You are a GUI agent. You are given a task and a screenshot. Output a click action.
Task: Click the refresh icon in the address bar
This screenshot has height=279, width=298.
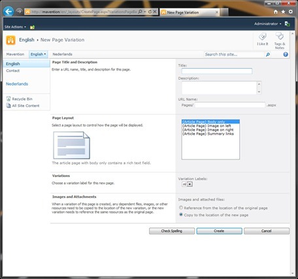(150, 12)
